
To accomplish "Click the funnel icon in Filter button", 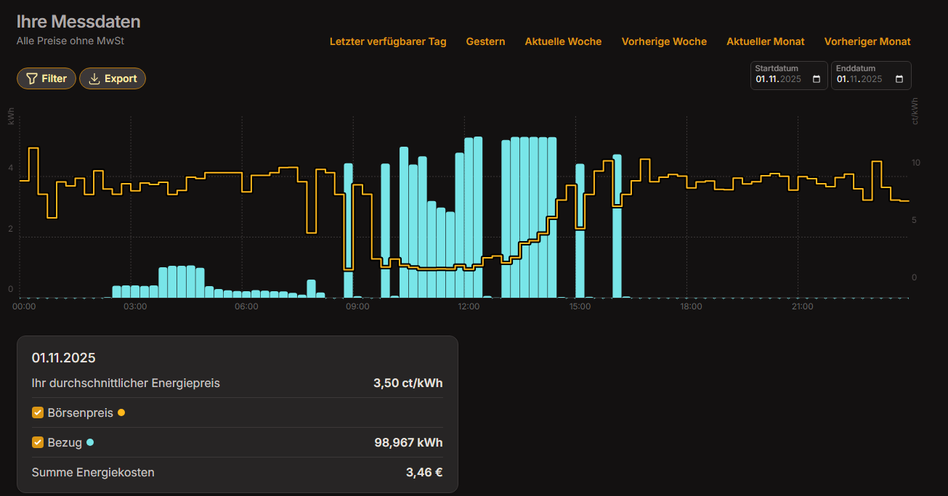I will [x=32, y=78].
